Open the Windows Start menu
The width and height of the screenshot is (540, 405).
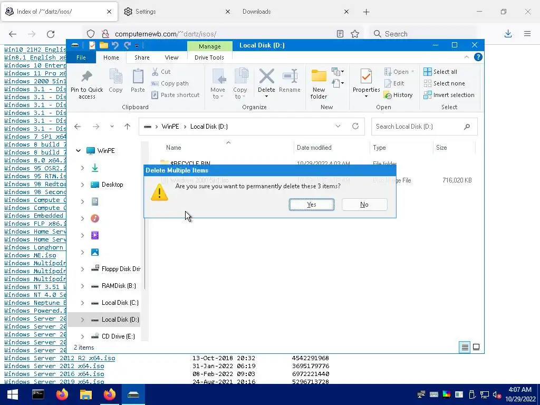(13, 394)
